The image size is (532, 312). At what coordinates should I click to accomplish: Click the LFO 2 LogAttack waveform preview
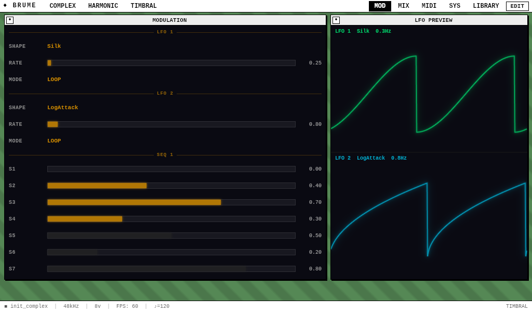point(429,218)
